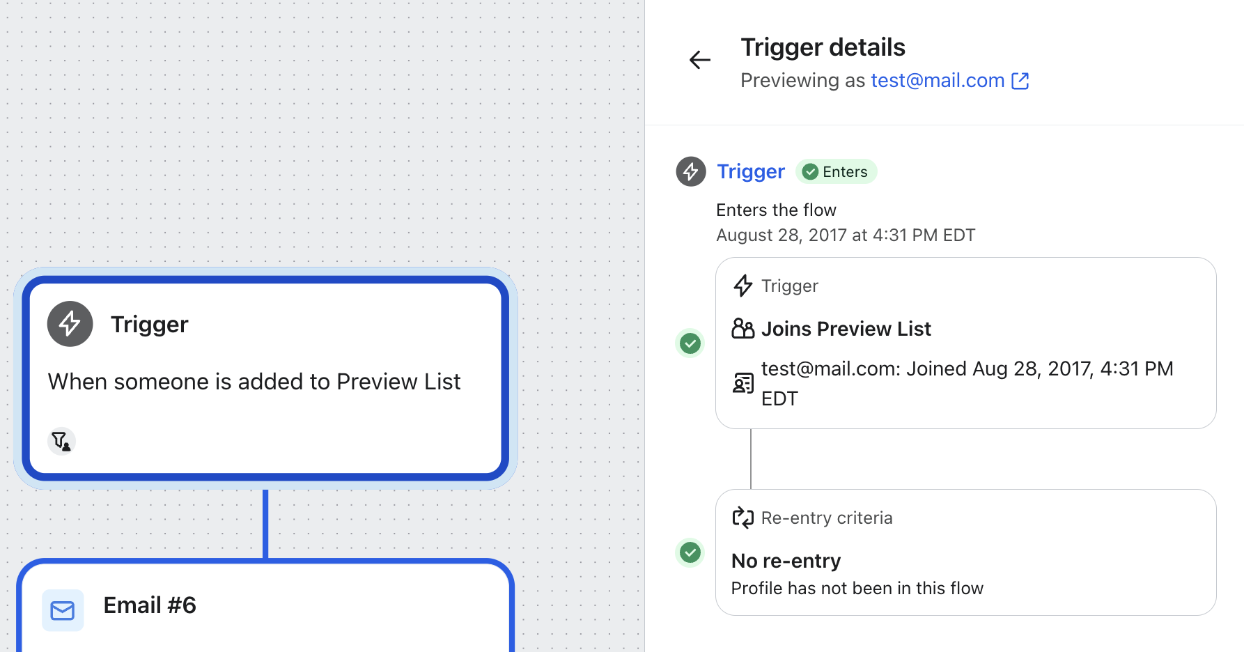This screenshot has height=652, width=1244.
Task: Click the profile card icon beside join date
Action: (742, 383)
